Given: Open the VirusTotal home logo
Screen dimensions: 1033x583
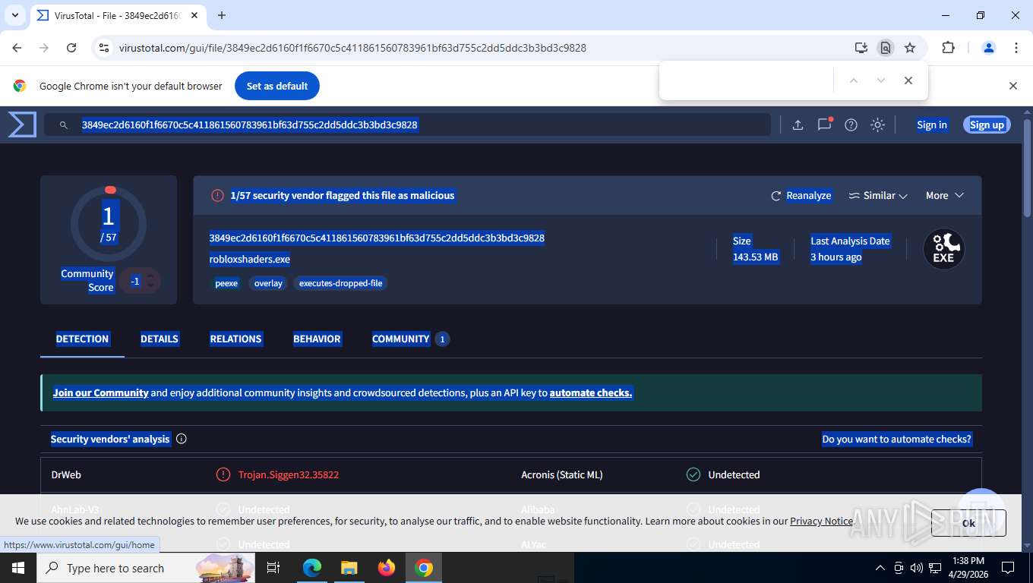Looking at the screenshot, I should pos(22,124).
